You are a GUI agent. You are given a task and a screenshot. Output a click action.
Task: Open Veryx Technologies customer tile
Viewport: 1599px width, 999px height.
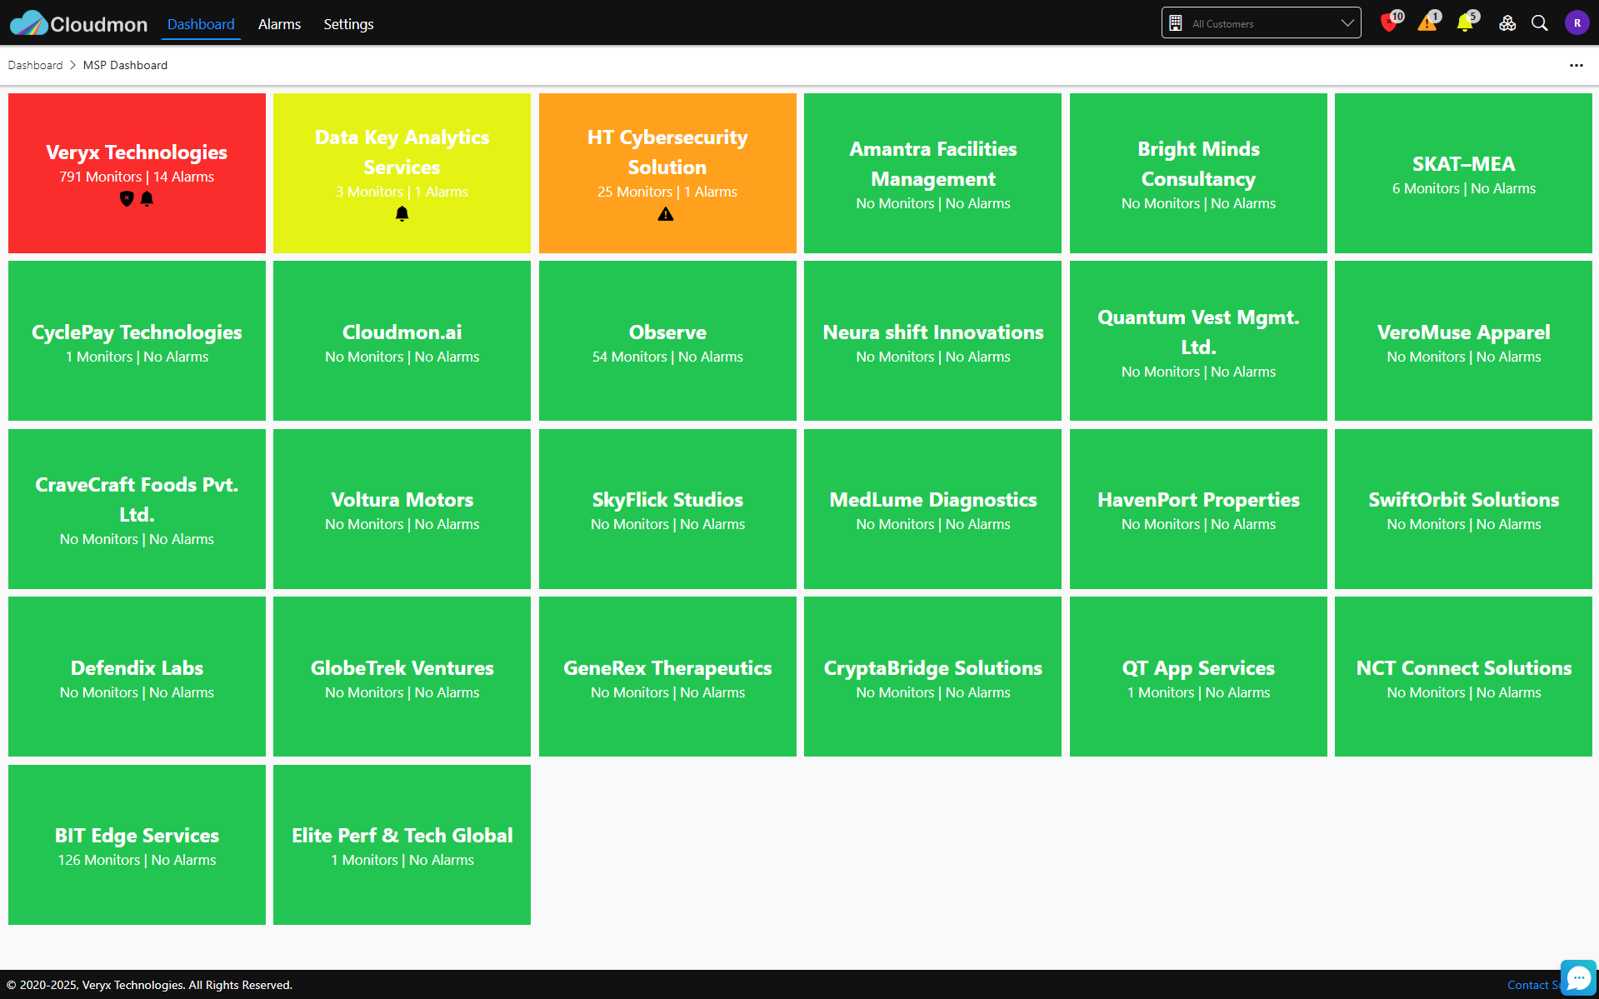[x=137, y=173]
